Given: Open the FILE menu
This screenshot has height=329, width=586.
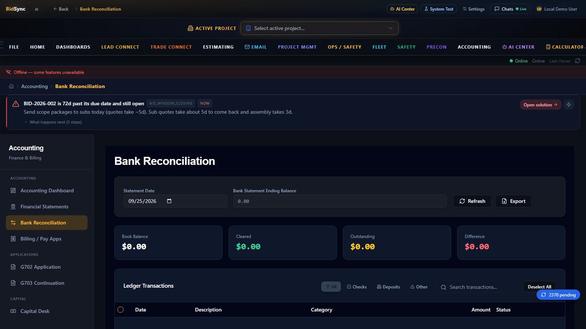Looking at the screenshot, I should click(x=14, y=47).
